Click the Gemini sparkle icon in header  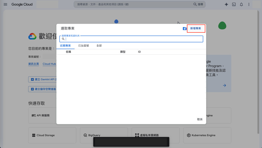[226, 5]
